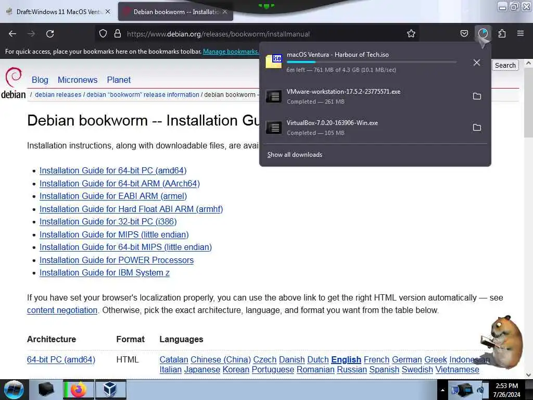Viewport: 533px width, 400px height.
Task: Click the hamster reading book mascot
Action: point(502,342)
